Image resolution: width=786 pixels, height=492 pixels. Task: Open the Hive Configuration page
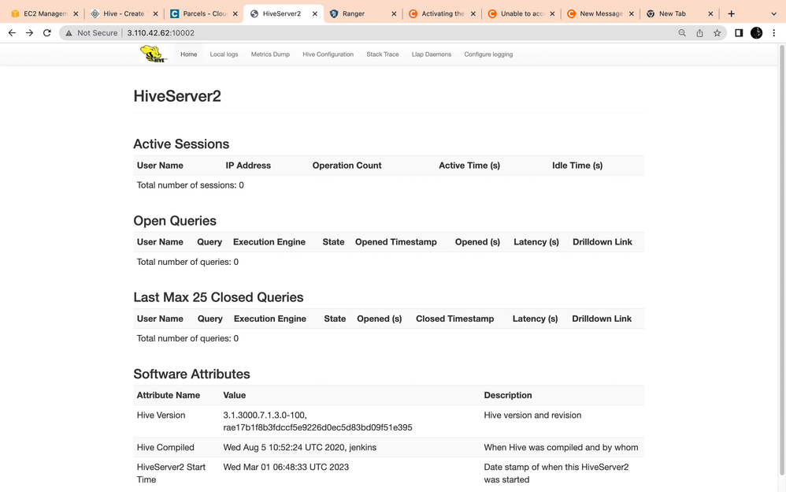(328, 54)
